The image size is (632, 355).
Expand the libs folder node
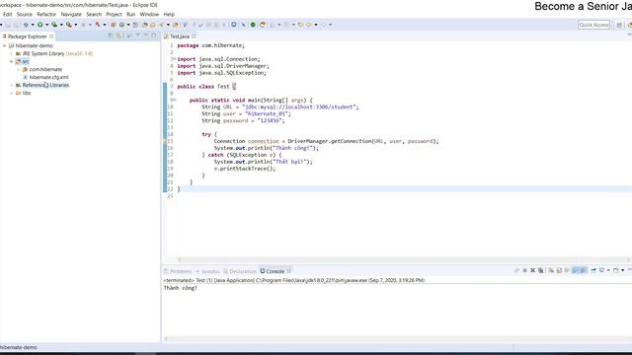(x=11, y=93)
